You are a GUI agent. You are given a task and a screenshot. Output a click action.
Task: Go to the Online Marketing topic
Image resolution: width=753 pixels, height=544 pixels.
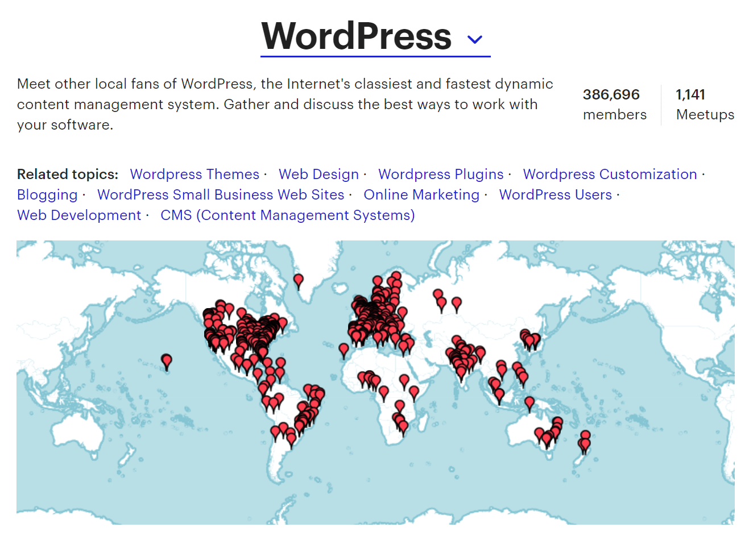[x=421, y=195]
